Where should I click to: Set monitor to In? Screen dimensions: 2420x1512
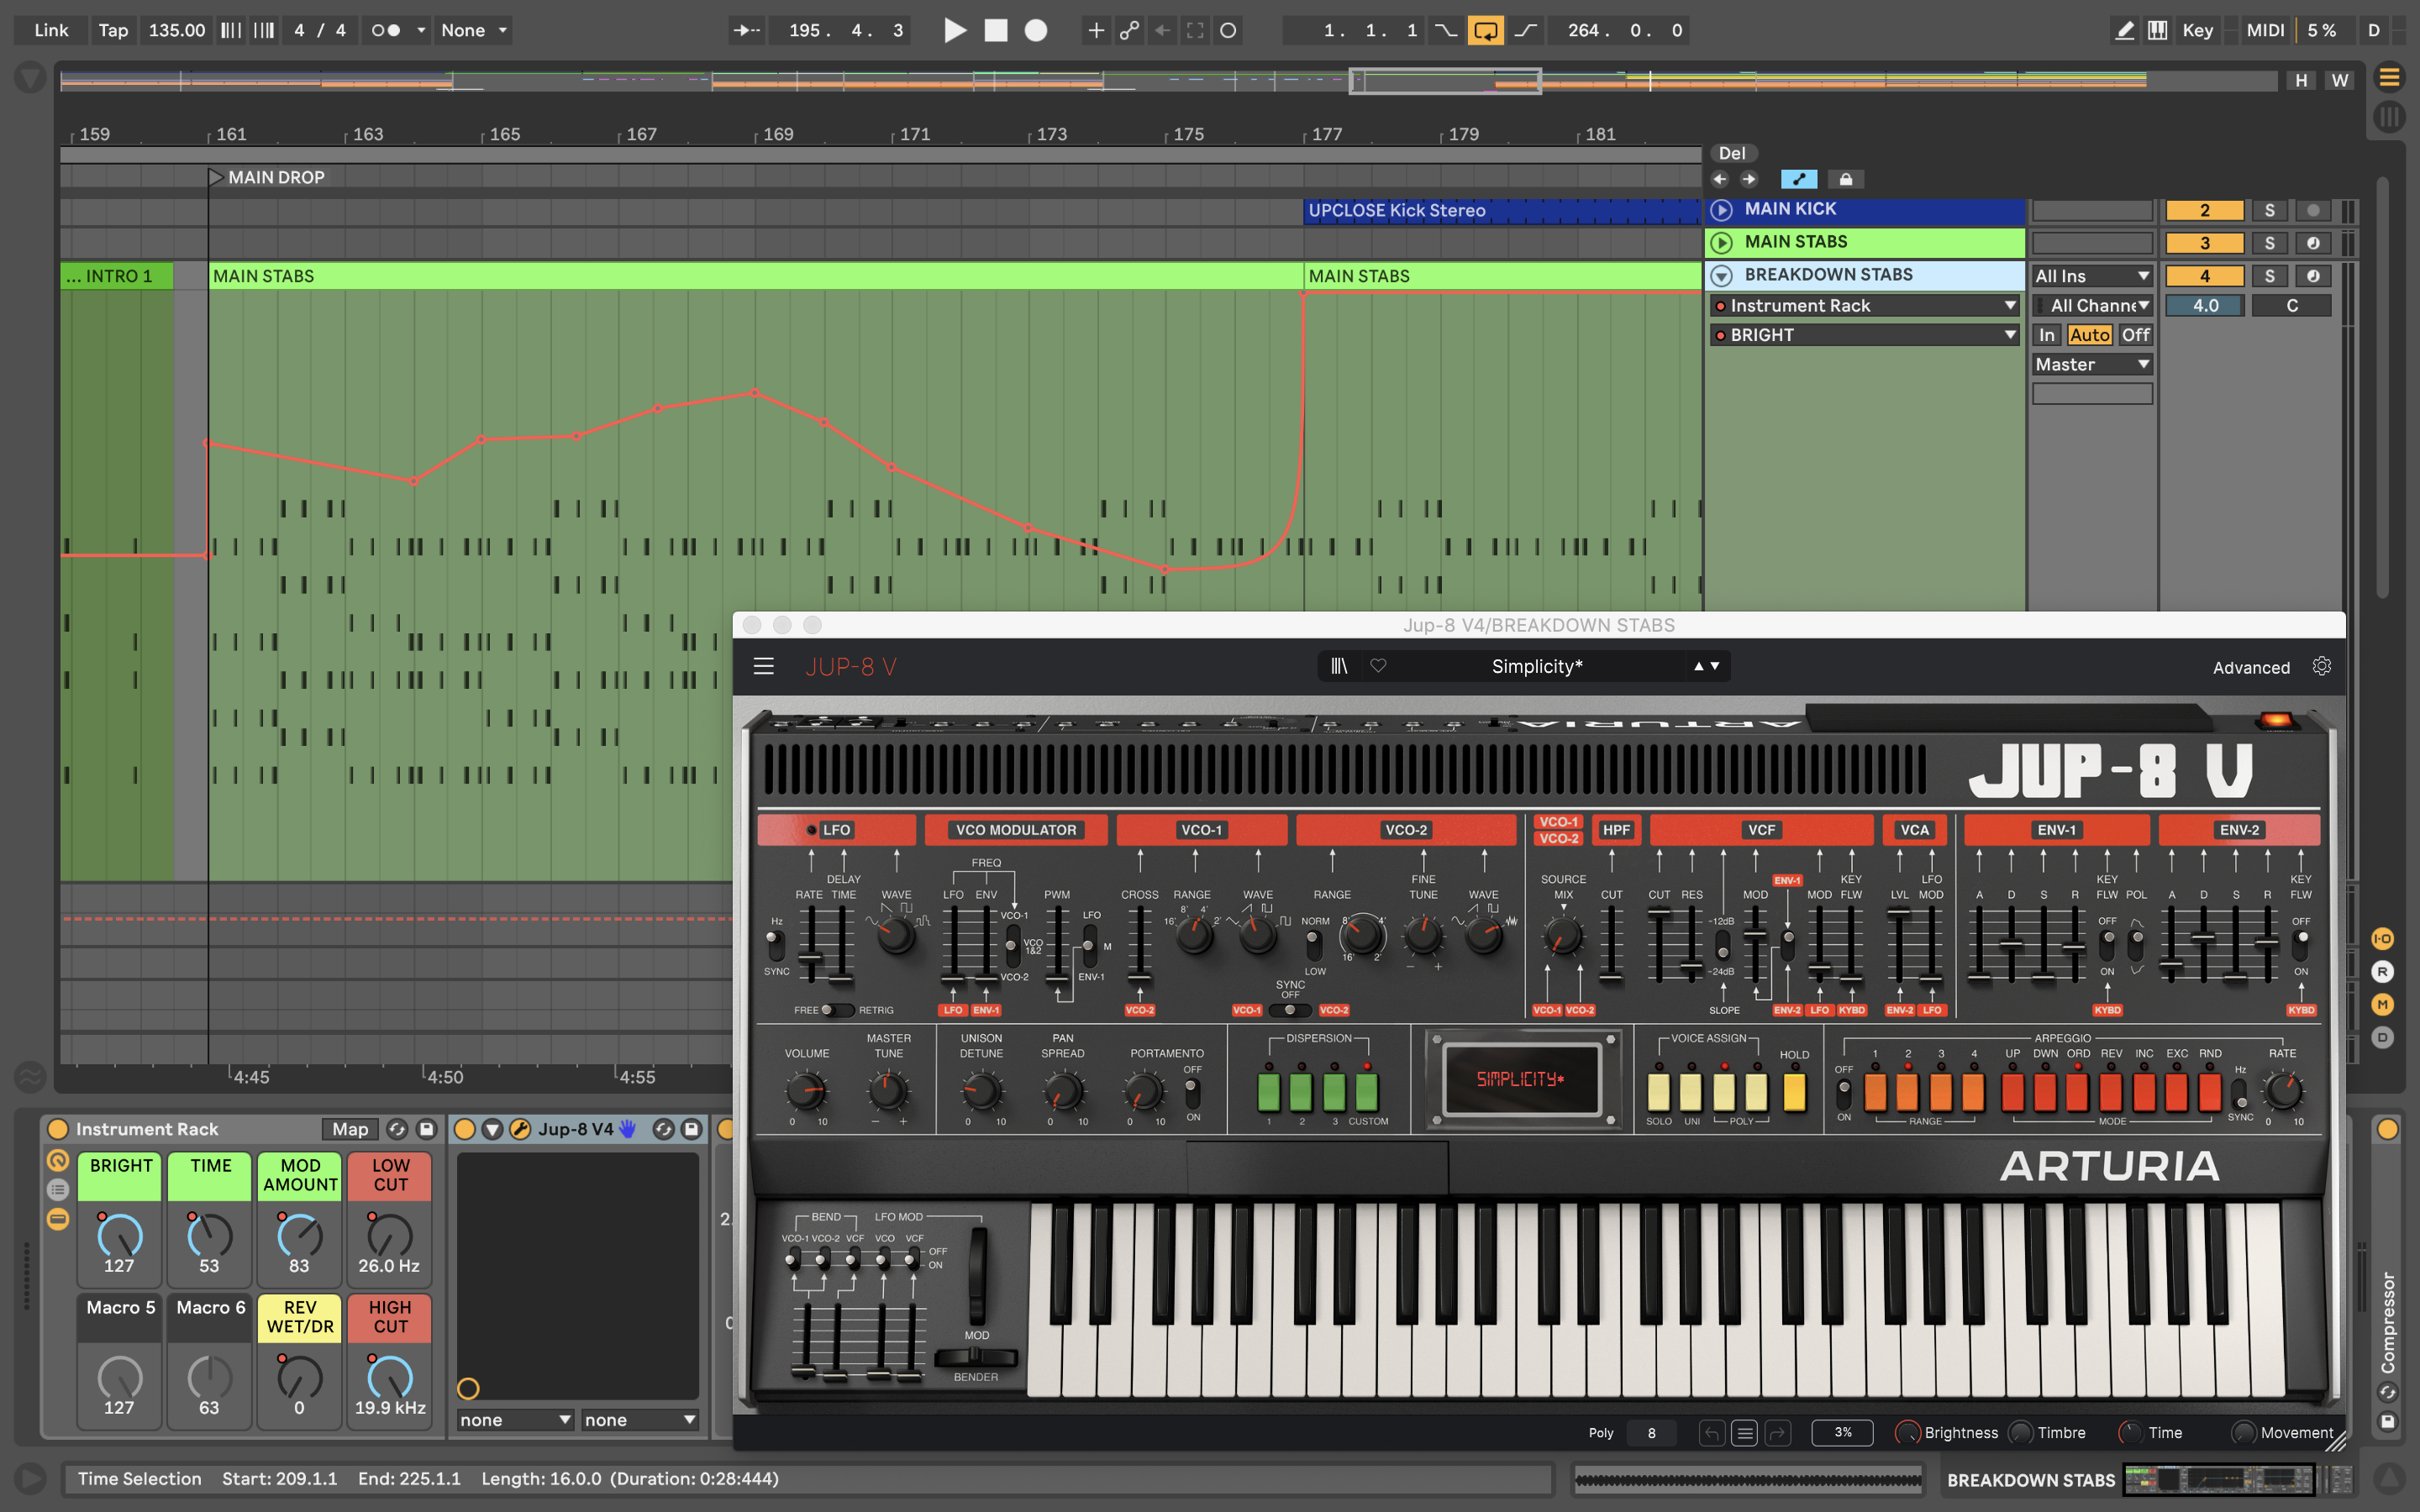pos(2047,335)
